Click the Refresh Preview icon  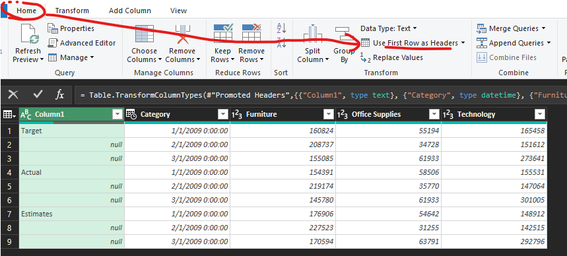pyautogui.click(x=30, y=34)
